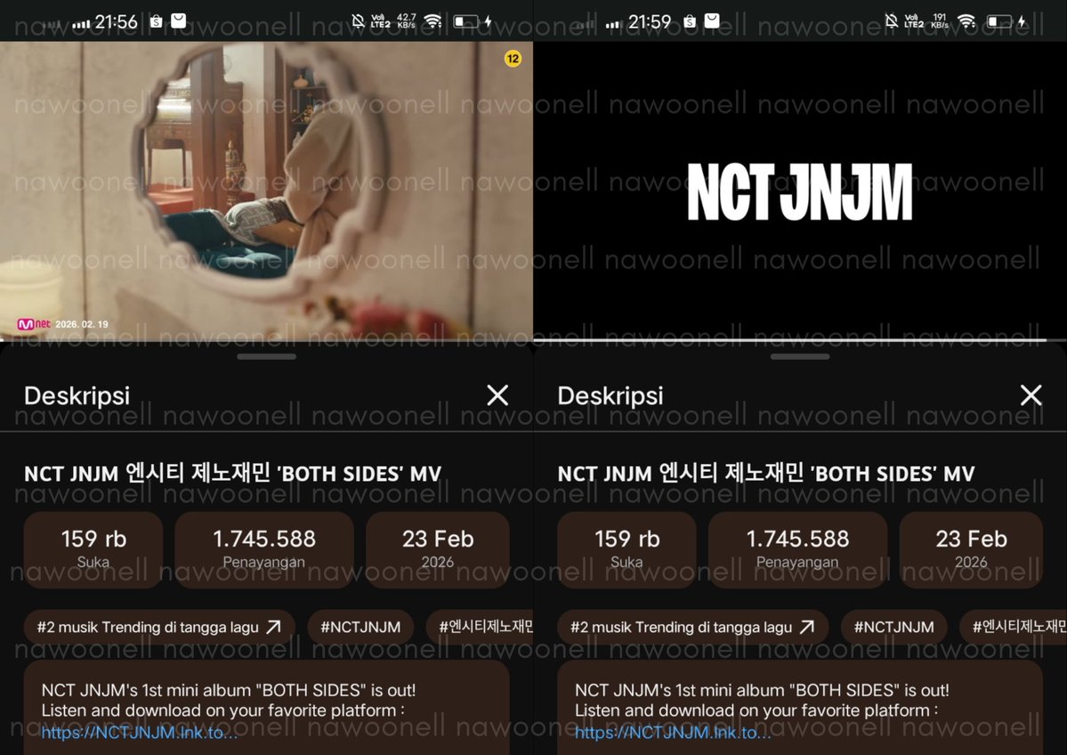Tap the right #엔시티제노재민 hashtag chip
This screenshot has height=755, width=1067.
1014,627
